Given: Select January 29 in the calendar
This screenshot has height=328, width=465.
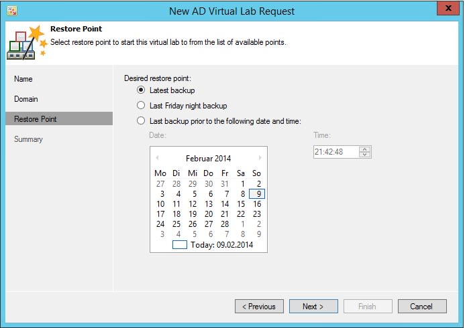Looking at the screenshot, I should pos(193,184).
